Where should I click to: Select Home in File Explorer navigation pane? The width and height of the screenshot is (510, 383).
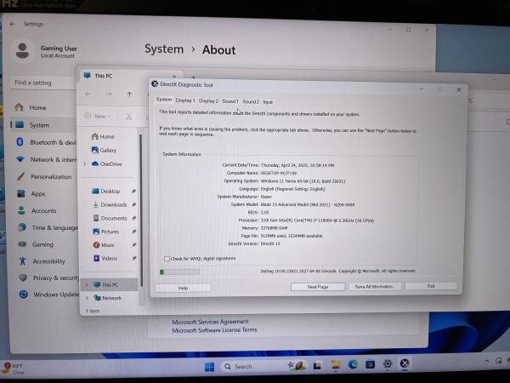pyautogui.click(x=103, y=136)
